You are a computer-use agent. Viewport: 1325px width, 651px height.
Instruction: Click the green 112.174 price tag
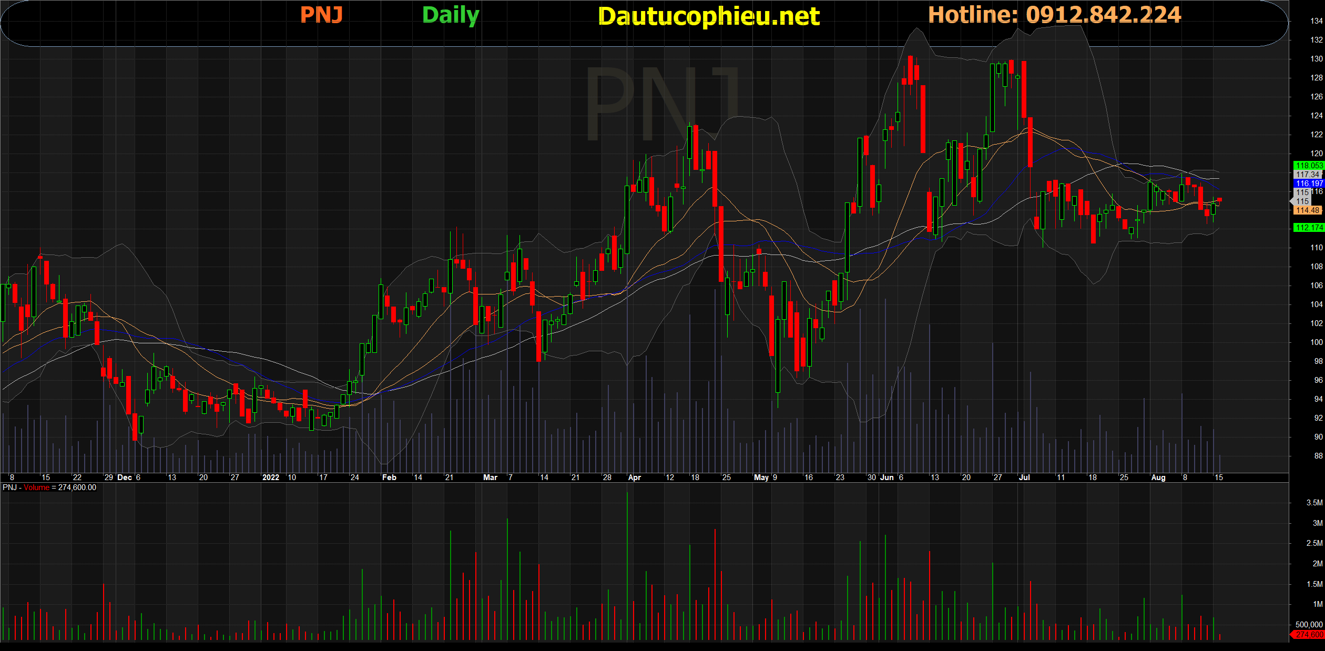(x=1308, y=228)
